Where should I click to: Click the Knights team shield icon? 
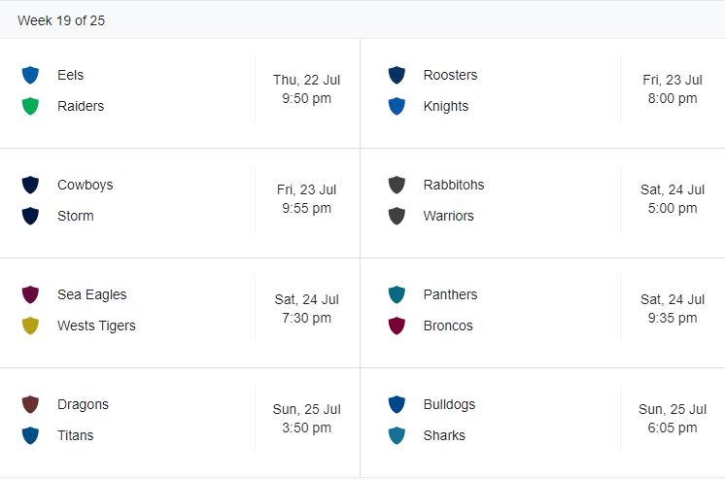point(397,106)
